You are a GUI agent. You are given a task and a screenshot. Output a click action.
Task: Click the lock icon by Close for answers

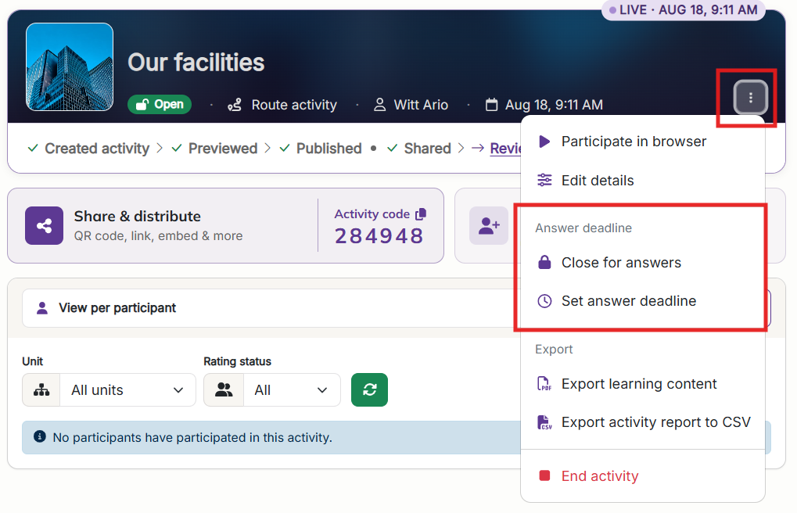544,262
